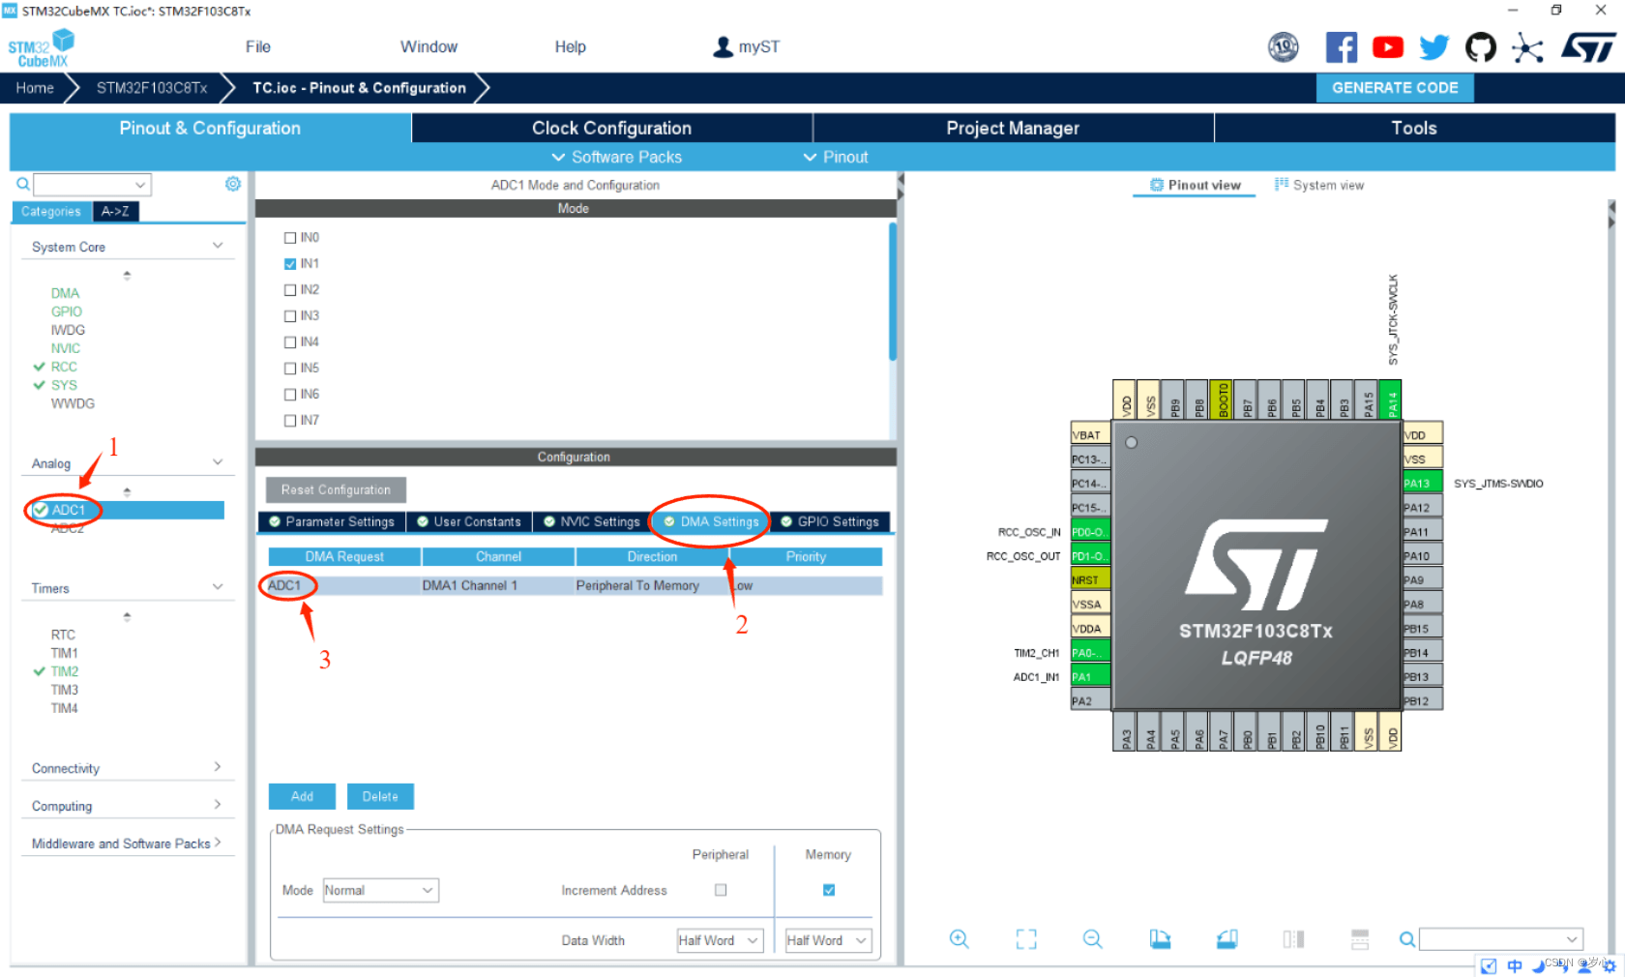The height and width of the screenshot is (977, 1625).
Task: Click the STM32CubeMX logo
Action: tap(41, 47)
